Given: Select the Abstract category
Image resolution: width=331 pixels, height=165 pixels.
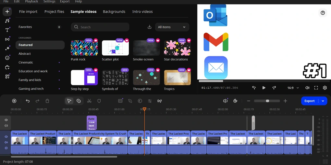Looking at the screenshot, I should pos(40,54).
